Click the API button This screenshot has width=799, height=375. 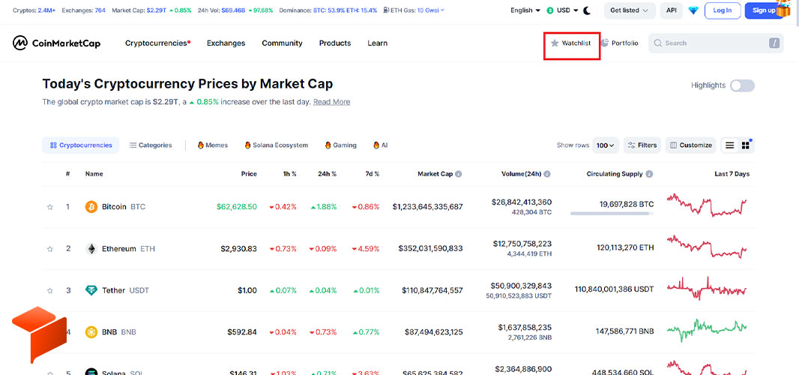pyautogui.click(x=672, y=10)
